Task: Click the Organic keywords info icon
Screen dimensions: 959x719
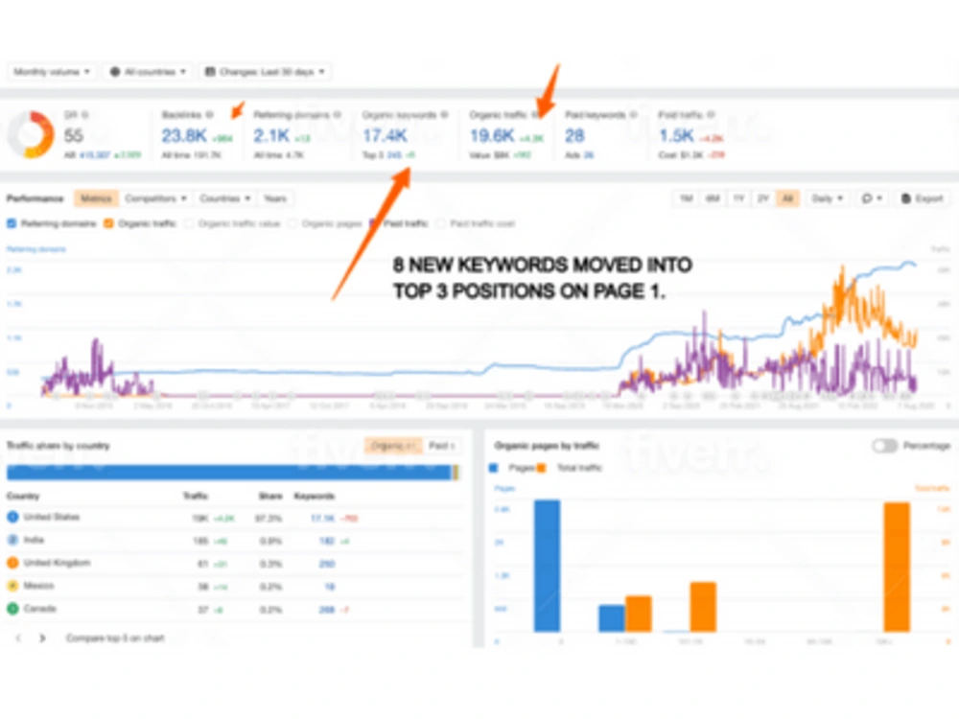Action: coord(445,114)
